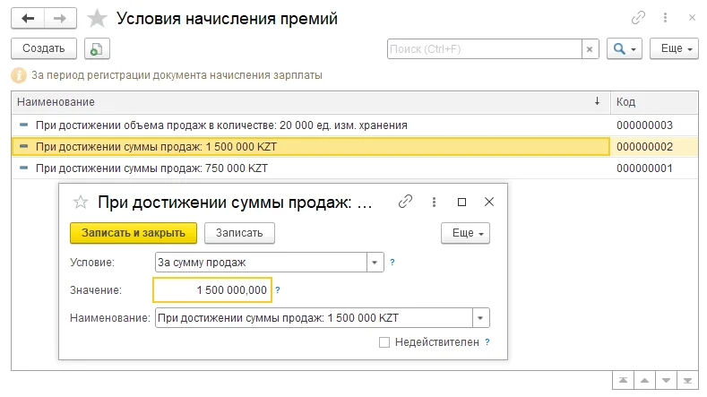707x397 pixels.
Task: Jump to the first list record
Action: click(623, 381)
